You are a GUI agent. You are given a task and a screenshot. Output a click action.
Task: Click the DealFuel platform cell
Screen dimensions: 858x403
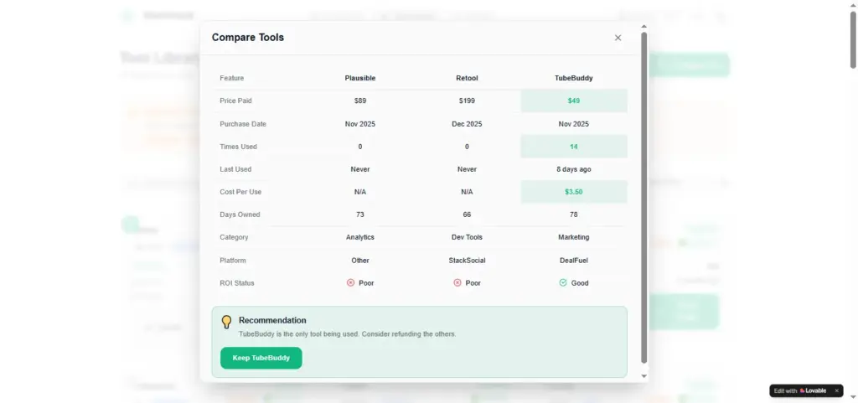coord(573,261)
